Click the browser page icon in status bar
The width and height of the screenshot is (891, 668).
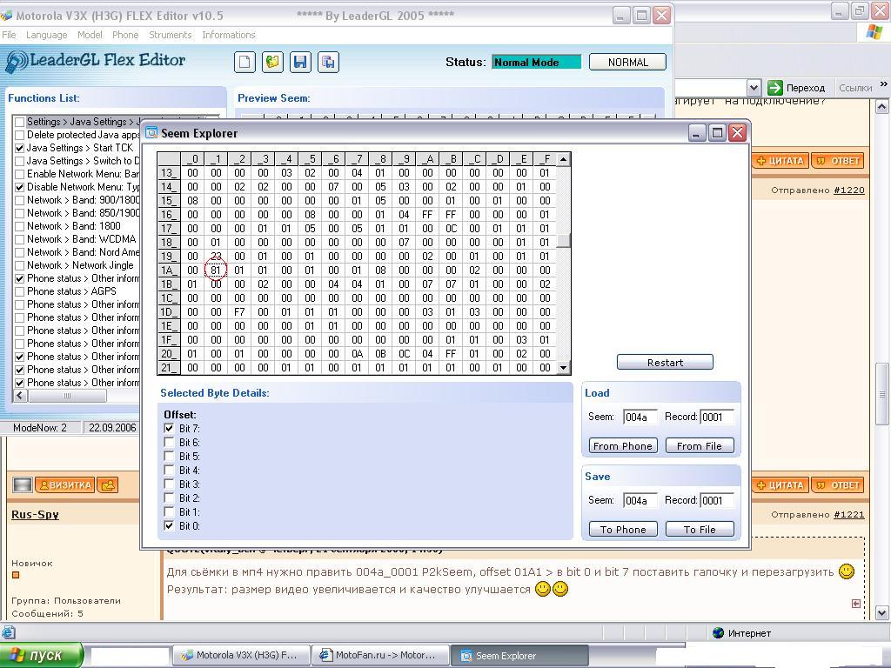(8, 632)
